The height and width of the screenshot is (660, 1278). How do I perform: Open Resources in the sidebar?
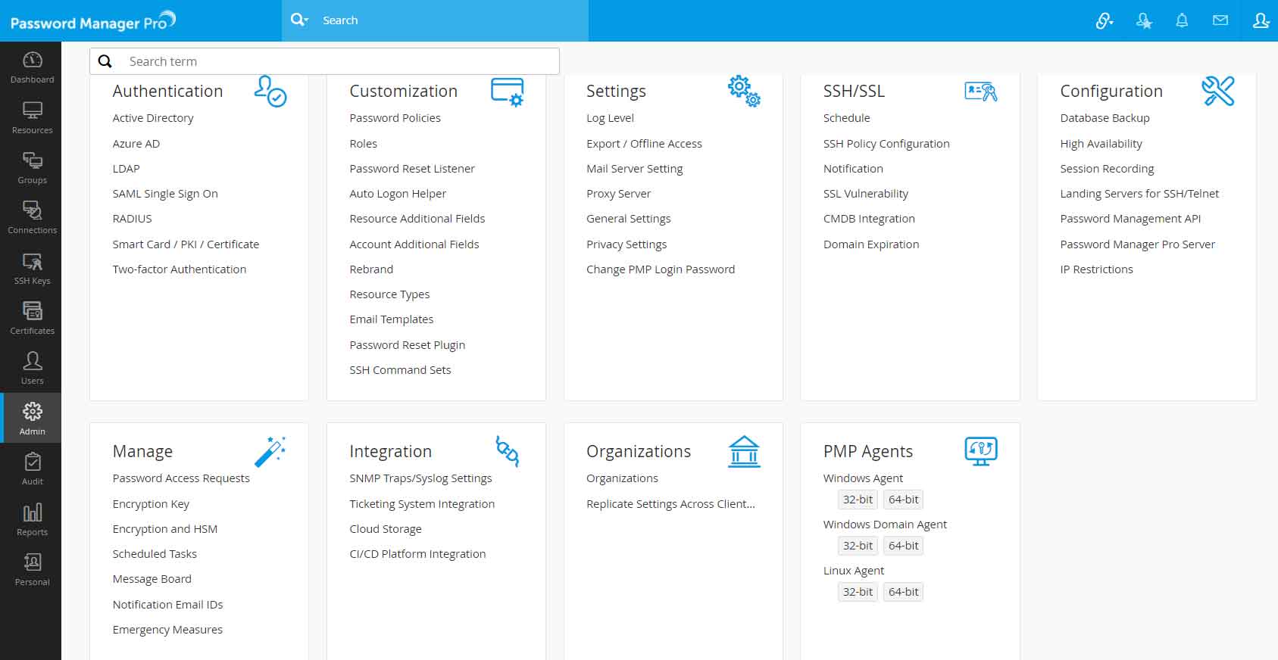[x=32, y=117]
